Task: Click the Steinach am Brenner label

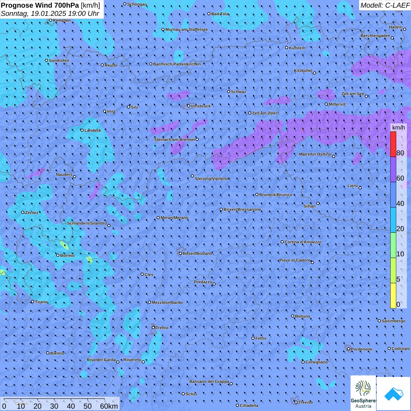Action: (174, 139)
